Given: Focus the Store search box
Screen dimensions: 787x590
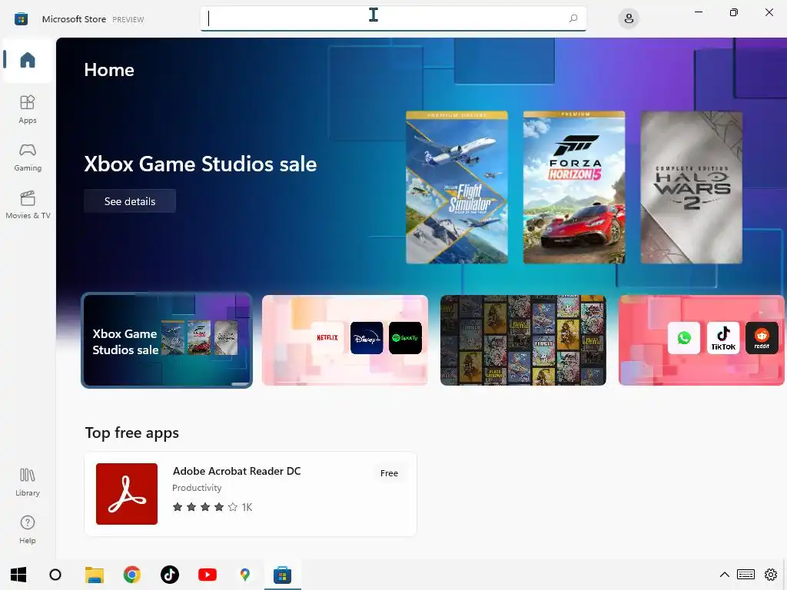Looking at the screenshot, I should pyautogui.click(x=393, y=18).
